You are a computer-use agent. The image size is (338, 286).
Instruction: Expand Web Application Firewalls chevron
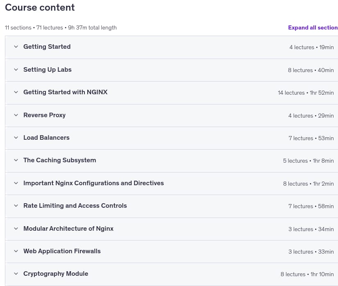point(16,251)
